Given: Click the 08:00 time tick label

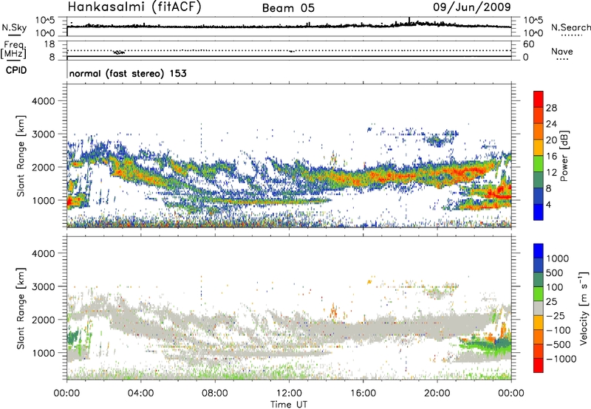Looking at the screenshot, I should 215,393.
